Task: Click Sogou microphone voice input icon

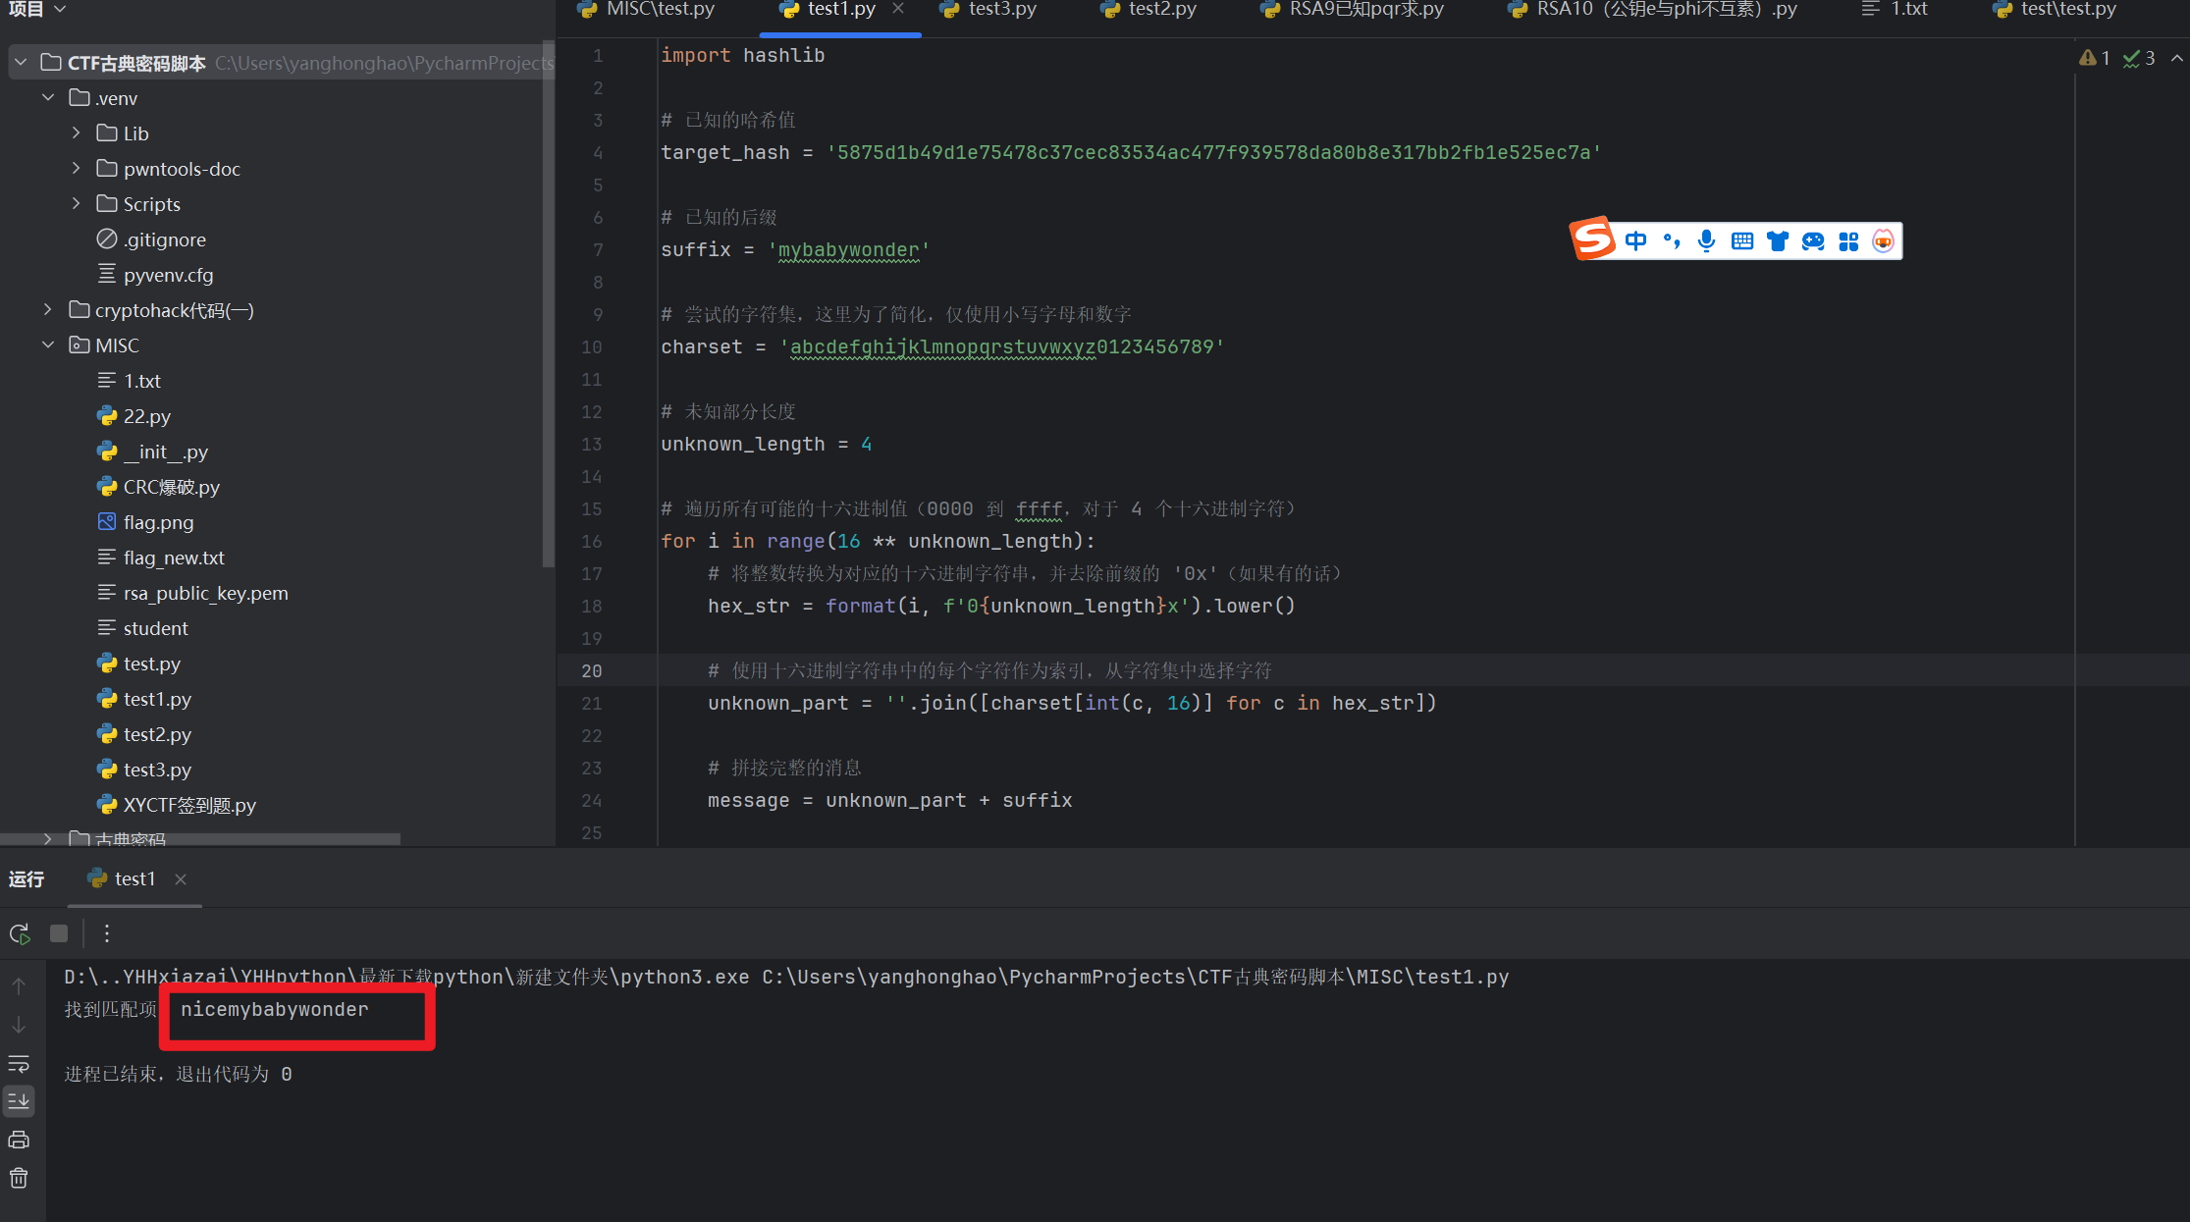Action: coord(1707,240)
